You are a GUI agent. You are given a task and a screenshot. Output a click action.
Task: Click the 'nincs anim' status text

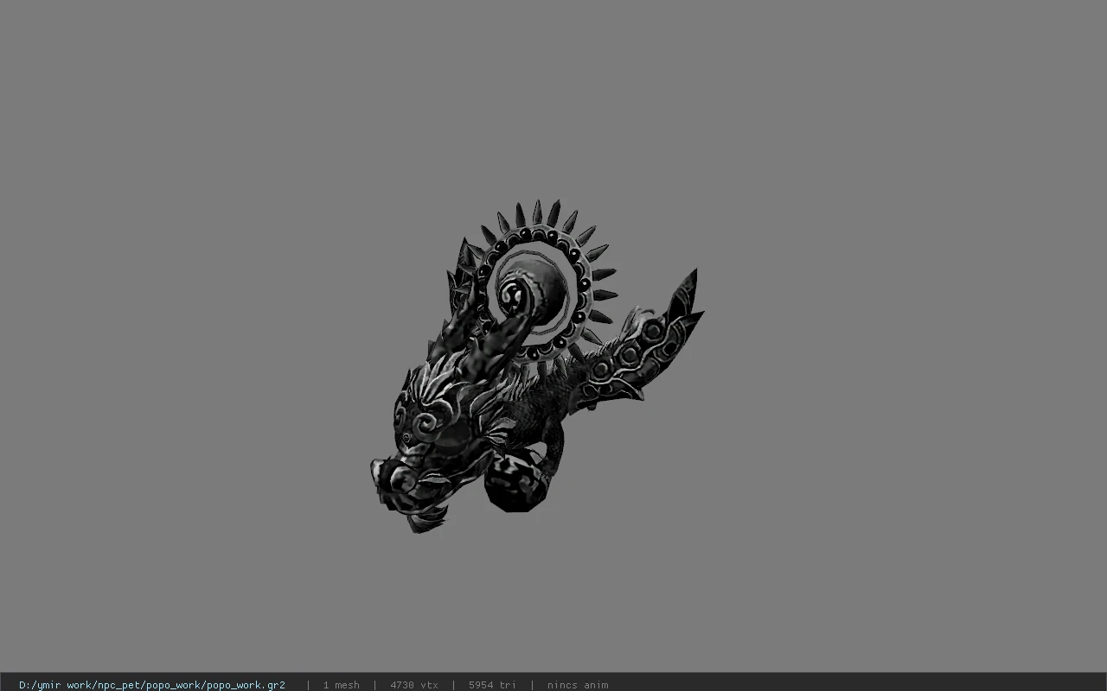[x=578, y=685]
